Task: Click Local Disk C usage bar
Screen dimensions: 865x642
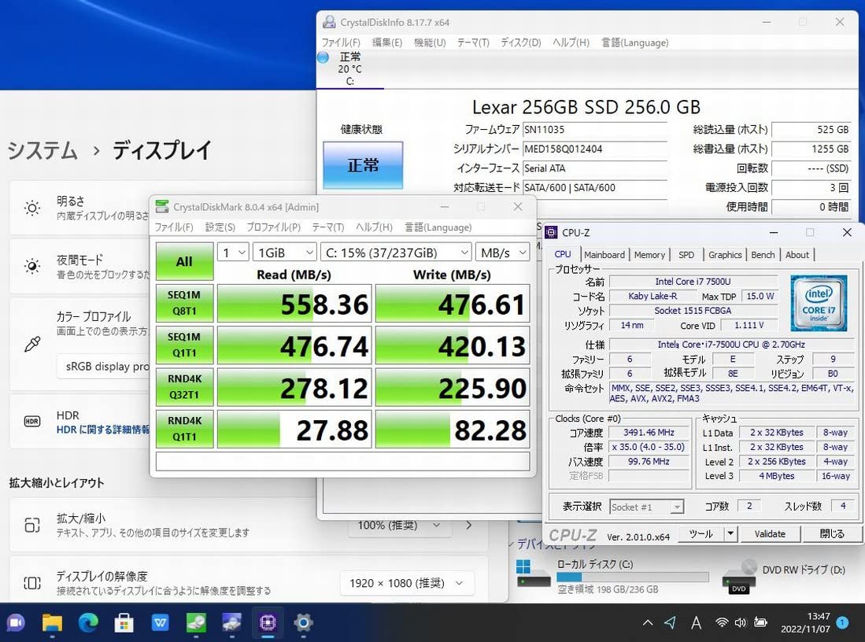Action: 632,577
